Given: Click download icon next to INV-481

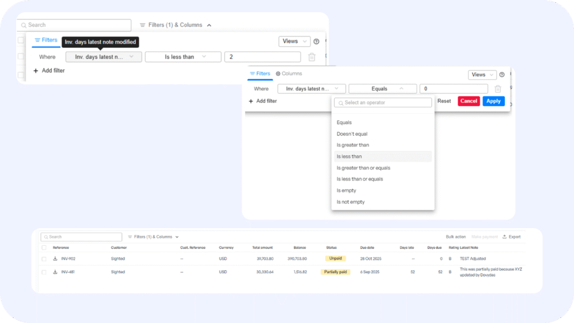Looking at the screenshot, I should click(x=55, y=272).
